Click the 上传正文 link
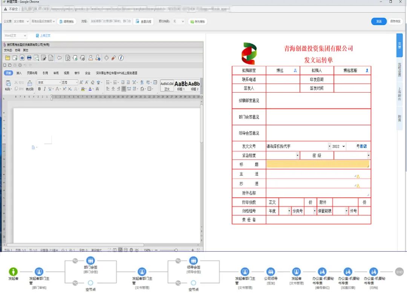 tap(43, 36)
